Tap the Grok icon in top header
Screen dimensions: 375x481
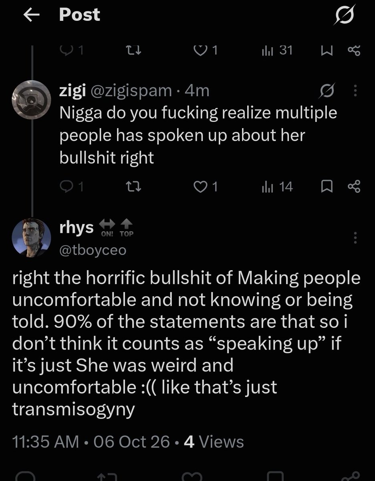[346, 16]
